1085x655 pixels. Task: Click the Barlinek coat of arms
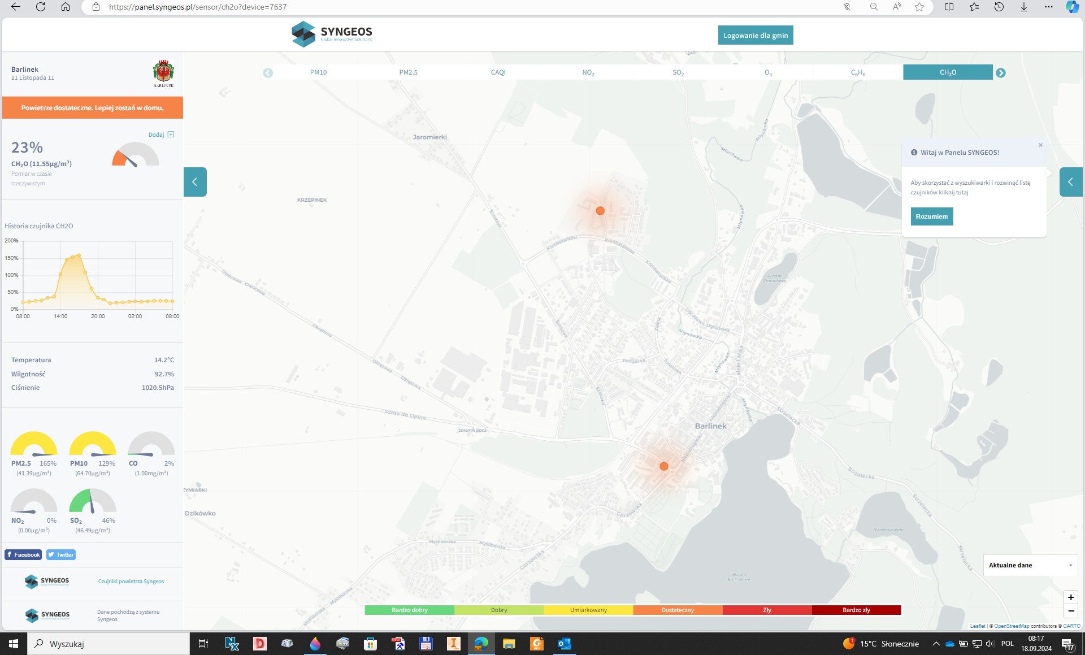pyautogui.click(x=163, y=73)
